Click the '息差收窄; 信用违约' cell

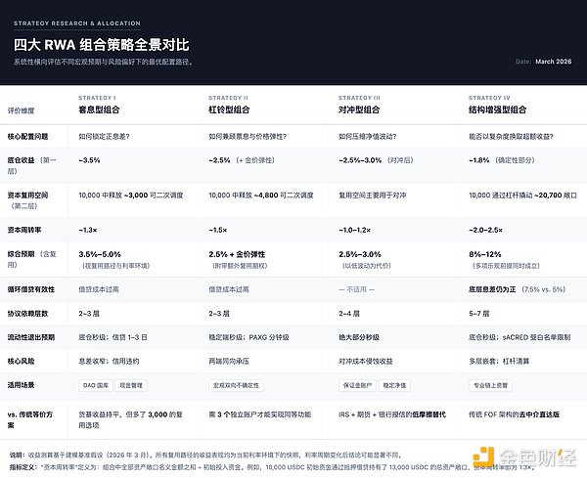point(109,362)
